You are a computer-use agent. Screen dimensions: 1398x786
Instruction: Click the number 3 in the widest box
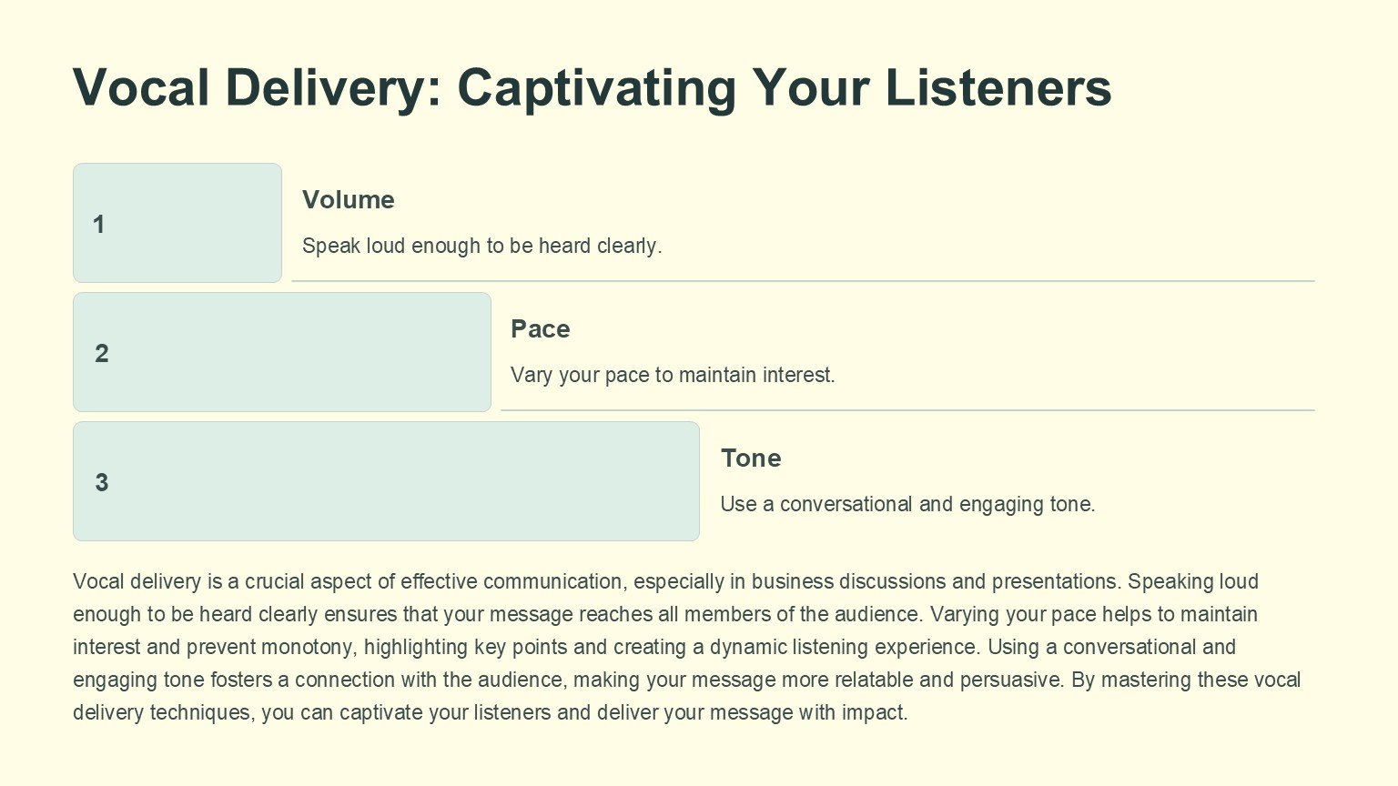102,483
